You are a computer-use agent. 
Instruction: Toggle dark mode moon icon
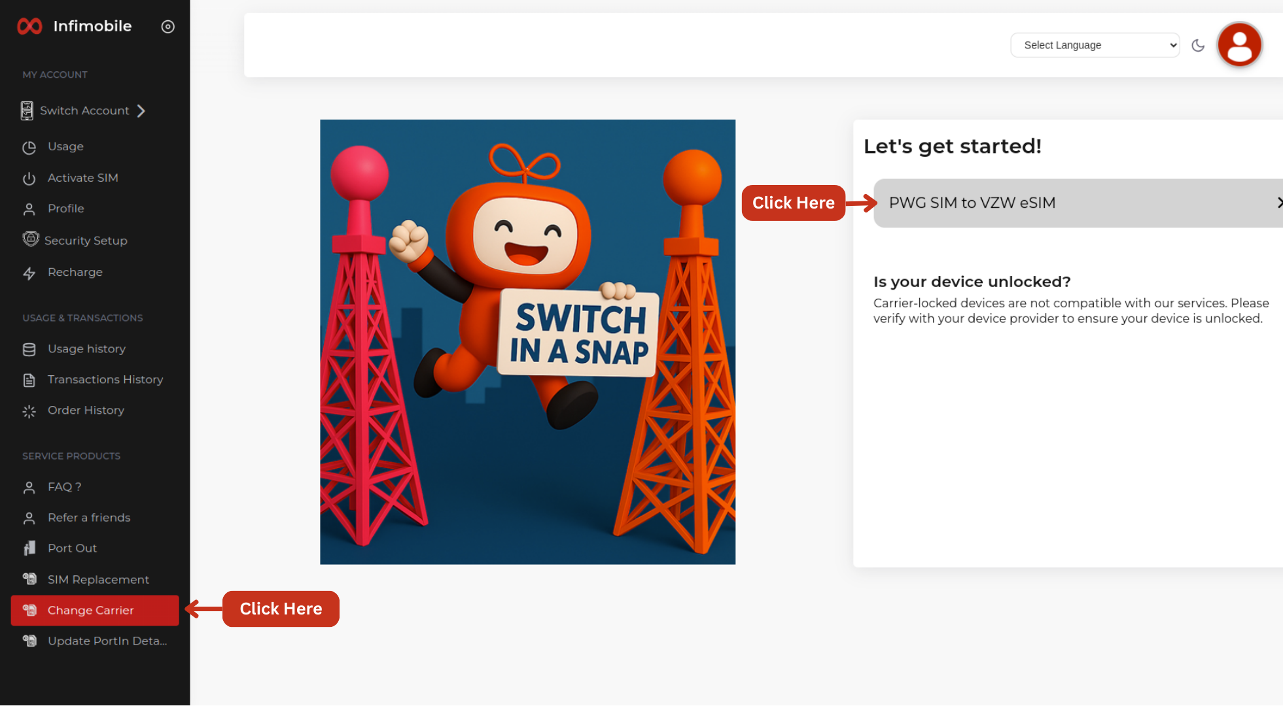click(1198, 45)
